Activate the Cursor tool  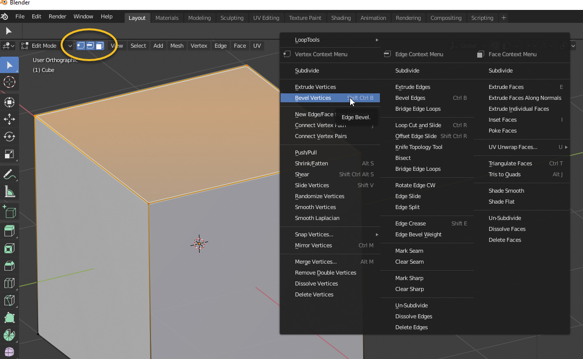[x=9, y=82]
